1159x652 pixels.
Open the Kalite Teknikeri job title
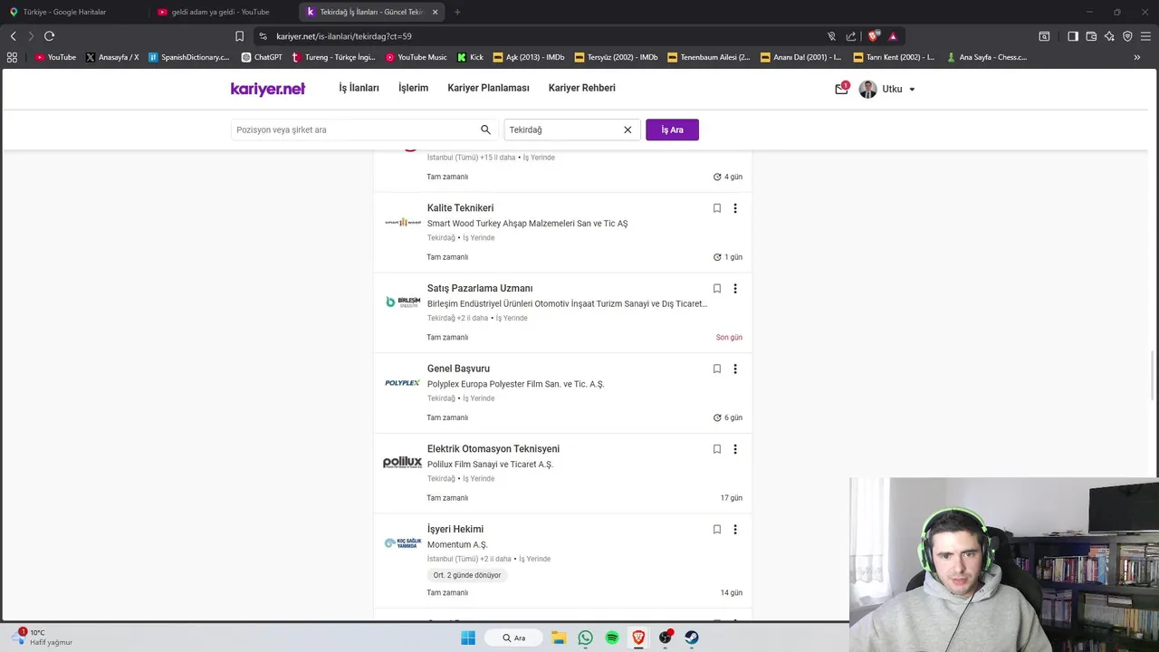point(460,208)
